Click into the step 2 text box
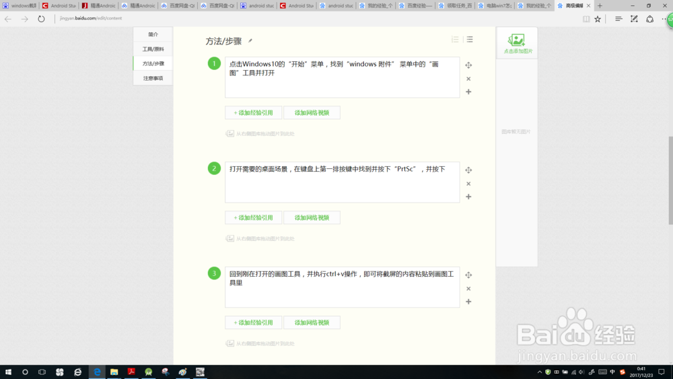673x379 pixels. [x=342, y=182]
